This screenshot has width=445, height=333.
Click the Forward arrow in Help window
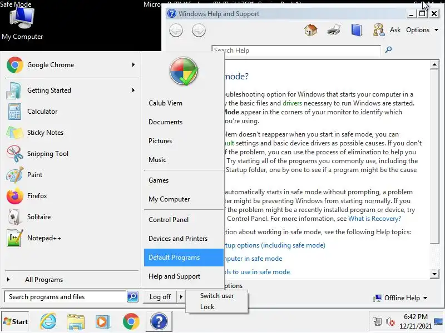tap(199, 31)
